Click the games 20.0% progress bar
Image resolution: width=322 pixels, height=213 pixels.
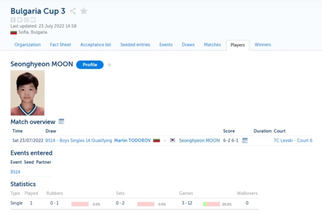point(211,204)
